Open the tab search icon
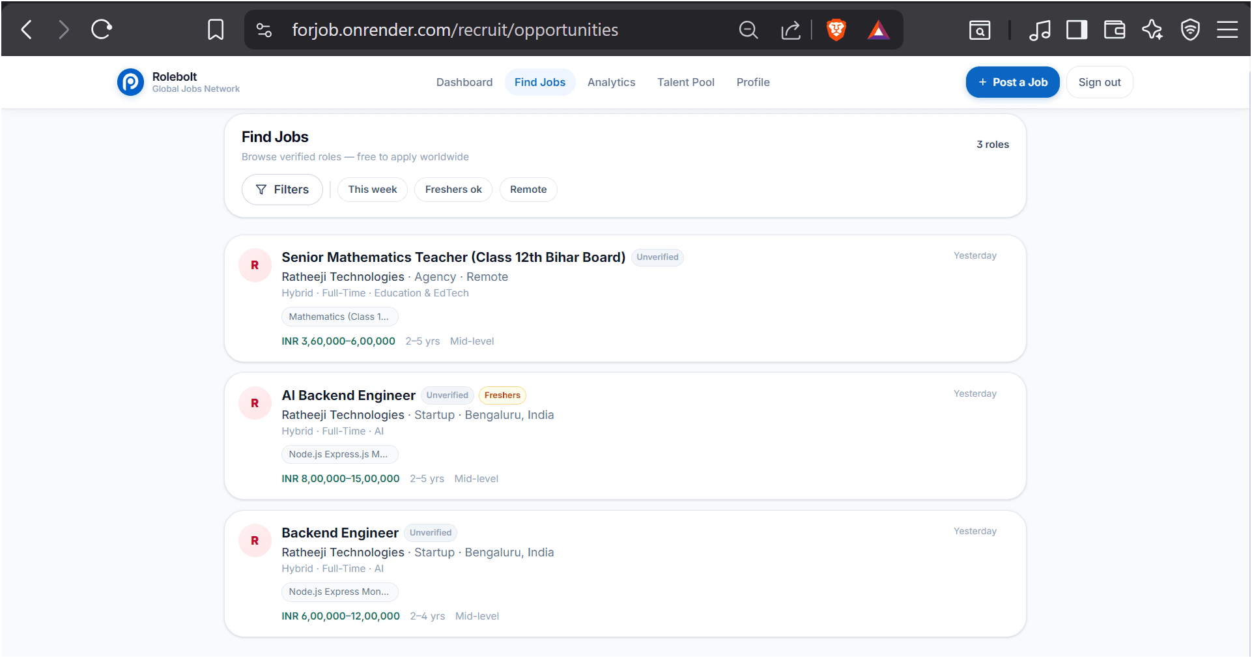Image resolution: width=1252 pixels, height=658 pixels. (x=979, y=30)
